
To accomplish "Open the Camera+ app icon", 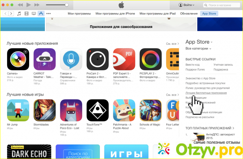I will [18, 59].
